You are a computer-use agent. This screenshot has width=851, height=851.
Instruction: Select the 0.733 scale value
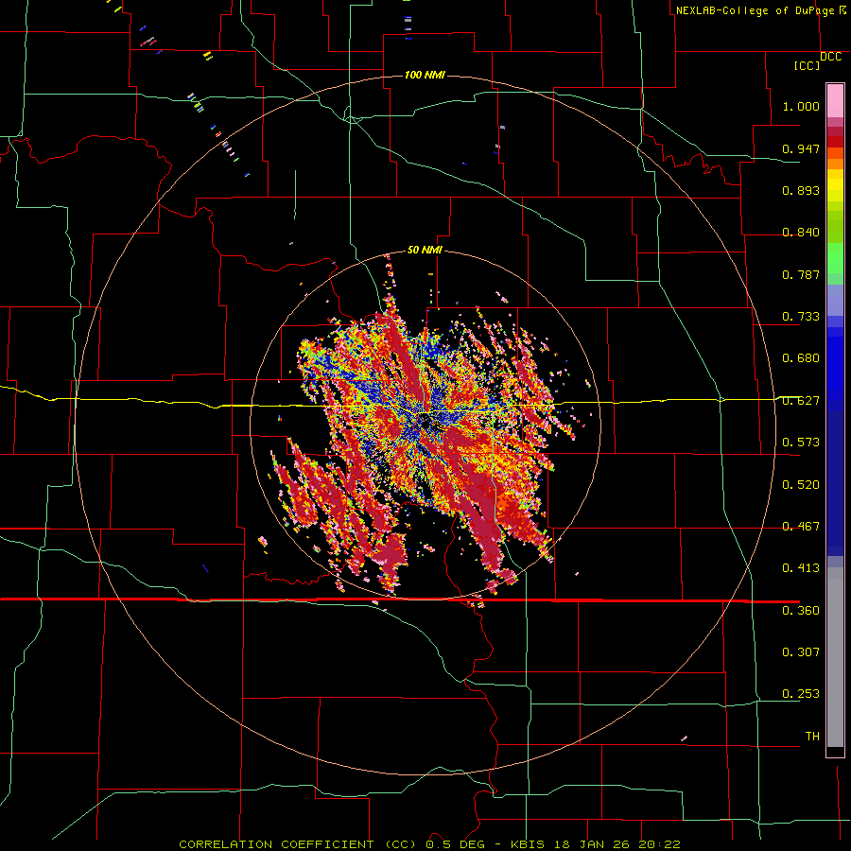[801, 317]
